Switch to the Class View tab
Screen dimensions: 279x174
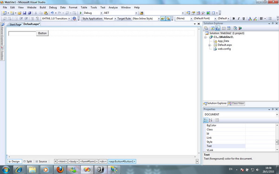click(x=236, y=103)
